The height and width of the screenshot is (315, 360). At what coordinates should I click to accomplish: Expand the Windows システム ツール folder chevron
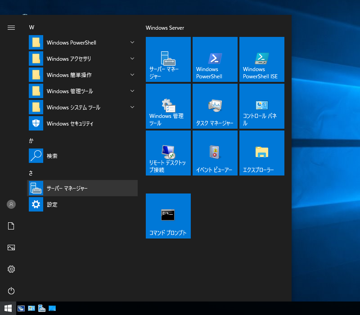[x=132, y=107]
